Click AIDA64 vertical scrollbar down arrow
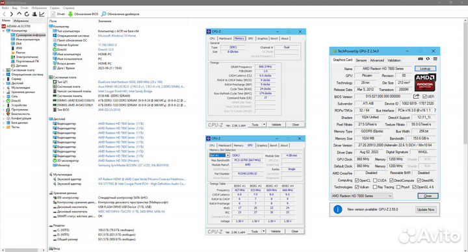The image size is (468, 252). [465, 250]
